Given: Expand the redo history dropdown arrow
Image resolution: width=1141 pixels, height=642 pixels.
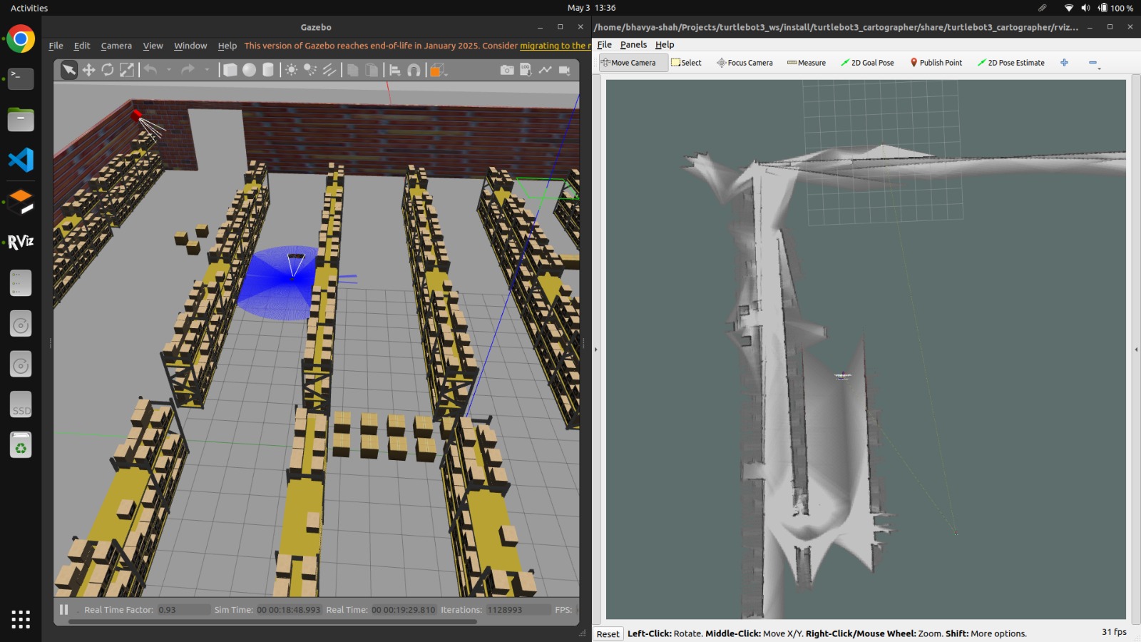Looking at the screenshot, I should coord(207,70).
